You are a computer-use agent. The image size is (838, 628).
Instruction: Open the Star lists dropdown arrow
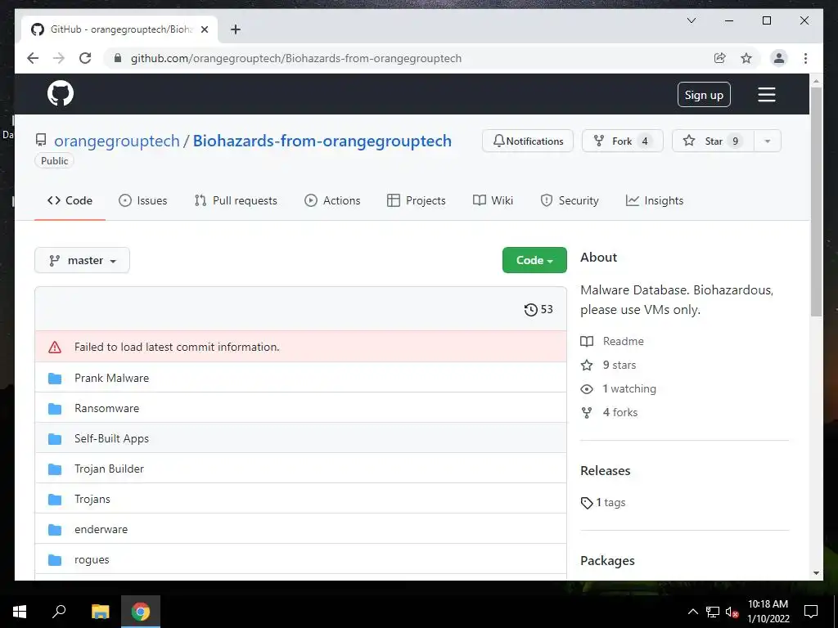[x=768, y=141]
